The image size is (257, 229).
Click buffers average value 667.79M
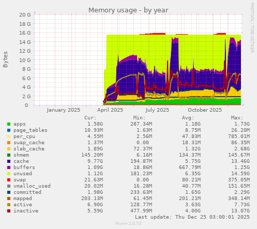[190, 167]
